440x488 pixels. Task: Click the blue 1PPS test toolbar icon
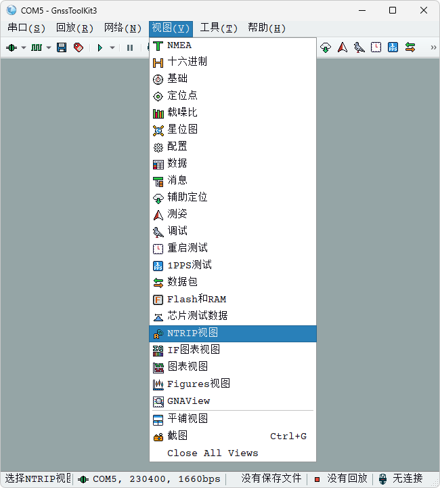tap(393, 47)
